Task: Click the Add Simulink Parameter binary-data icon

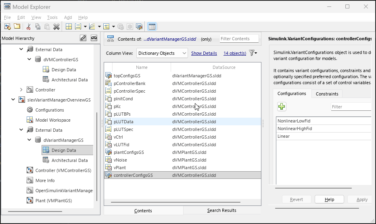Action: 78,27
